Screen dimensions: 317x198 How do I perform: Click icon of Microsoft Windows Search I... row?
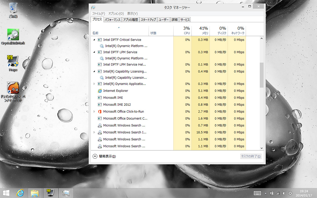[100, 132]
